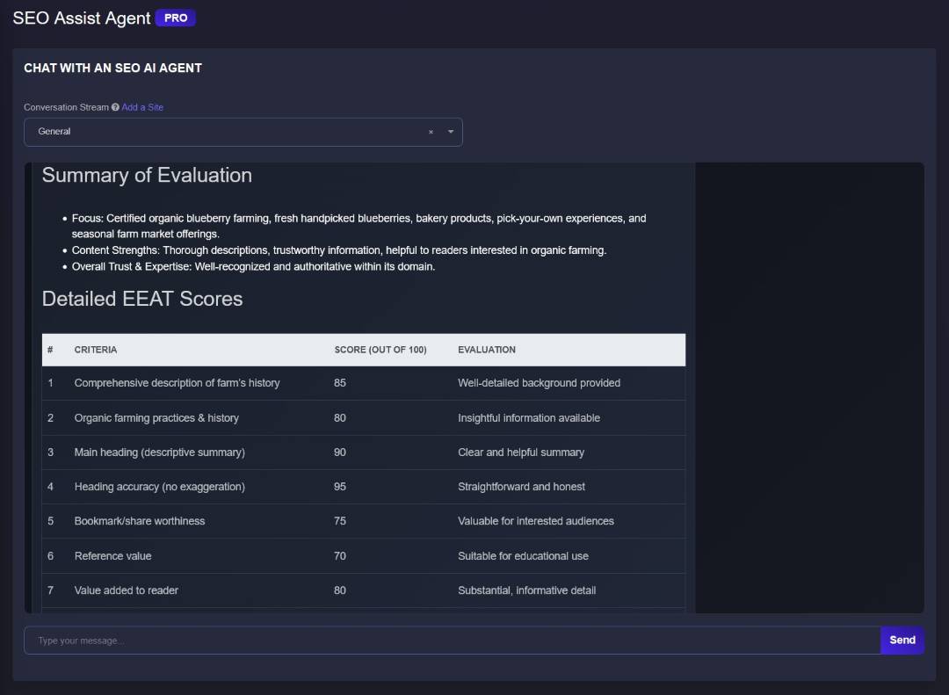The height and width of the screenshot is (695, 949).
Task: Select 'Reference value' cell
Action: [x=112, y=556]
